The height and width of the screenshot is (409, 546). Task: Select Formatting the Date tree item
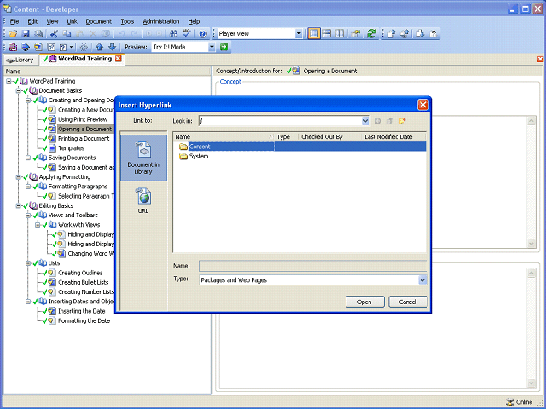[84, 320]
